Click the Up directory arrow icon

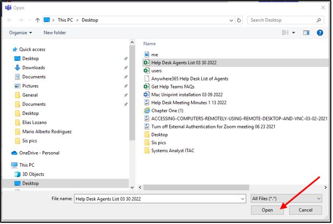click(x=37, y=20)
